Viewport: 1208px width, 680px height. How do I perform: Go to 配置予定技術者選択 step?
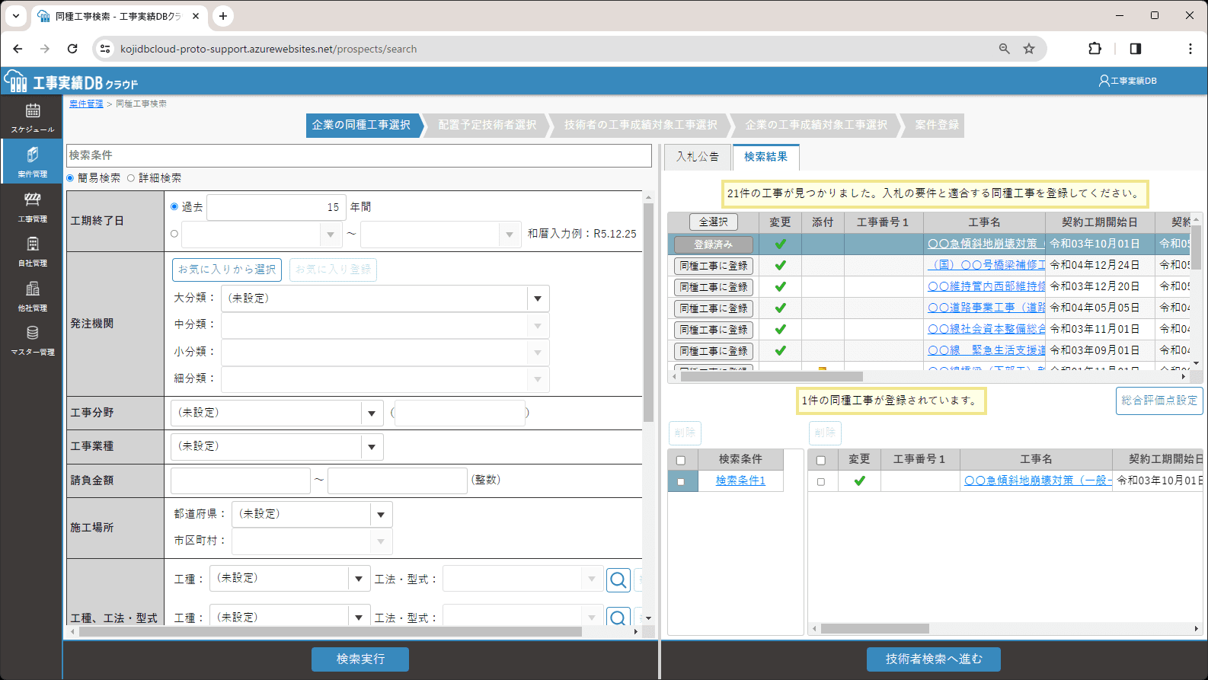[487, 125]
